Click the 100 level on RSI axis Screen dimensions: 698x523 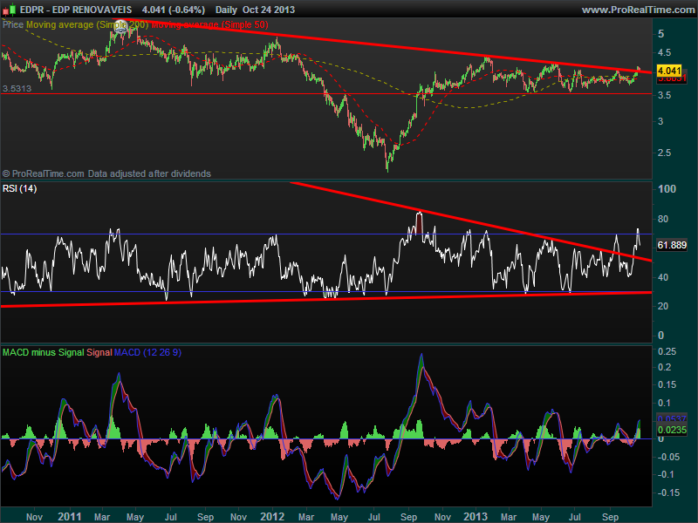(667, 189)
